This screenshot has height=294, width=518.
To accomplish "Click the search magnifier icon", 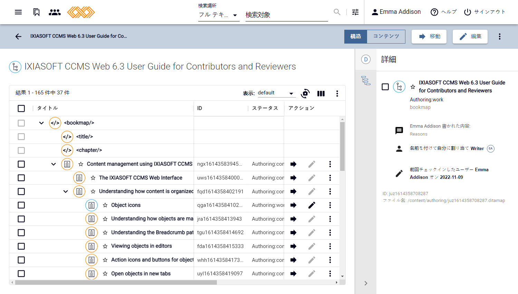I will click(337, 12).
